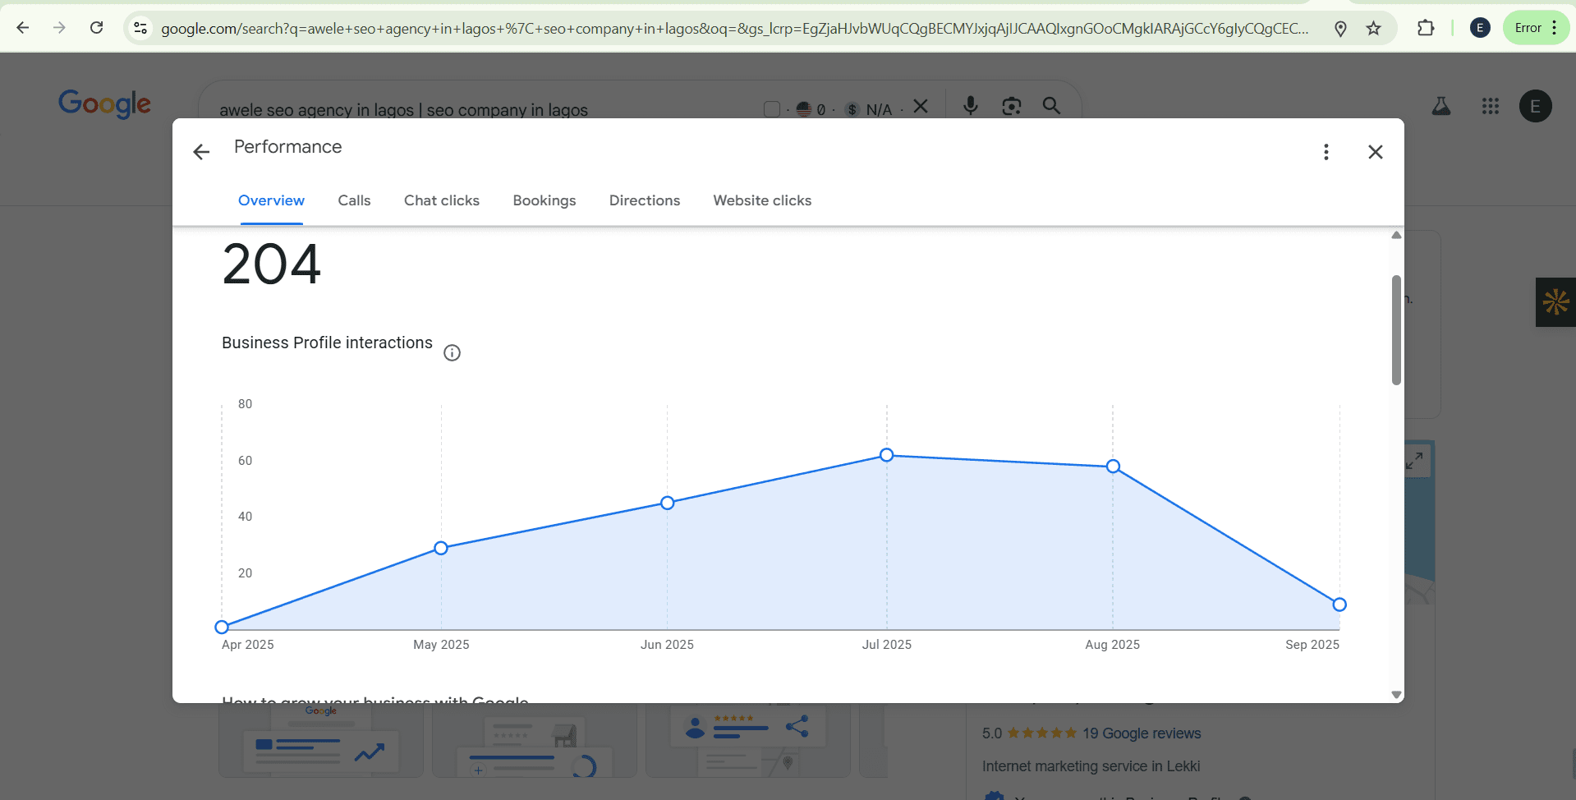This screenshot has width=1576, height=800.
Task: View the Directions tab
Action: tap(644, 200)
